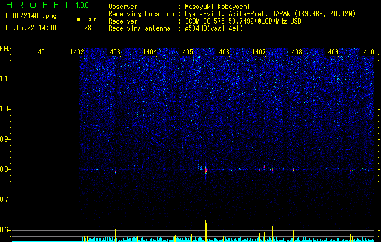This screenshot has width=381, height=242.
Task: Click the tallest yellow power spike
Action: coord(205,231)
